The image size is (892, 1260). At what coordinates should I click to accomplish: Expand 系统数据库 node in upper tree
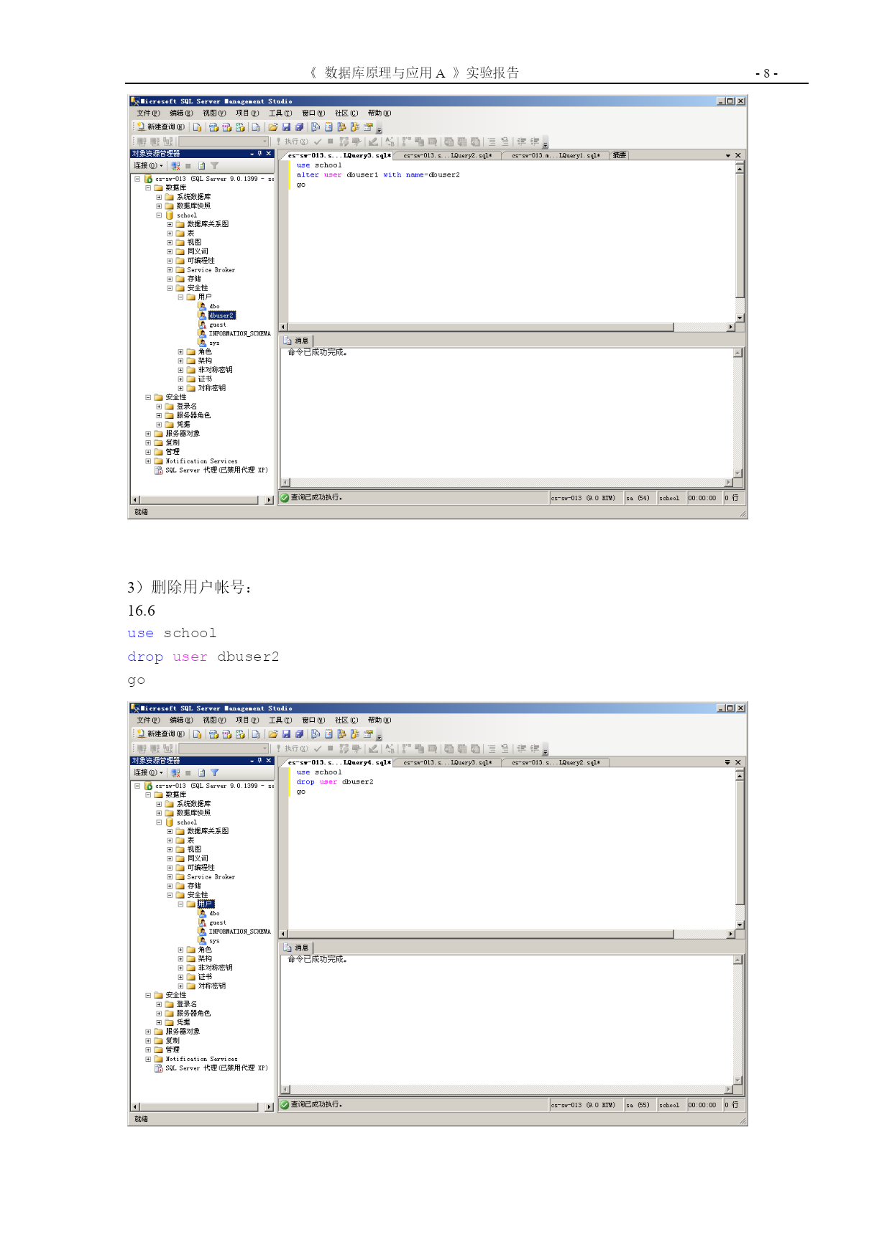(159, 197)
